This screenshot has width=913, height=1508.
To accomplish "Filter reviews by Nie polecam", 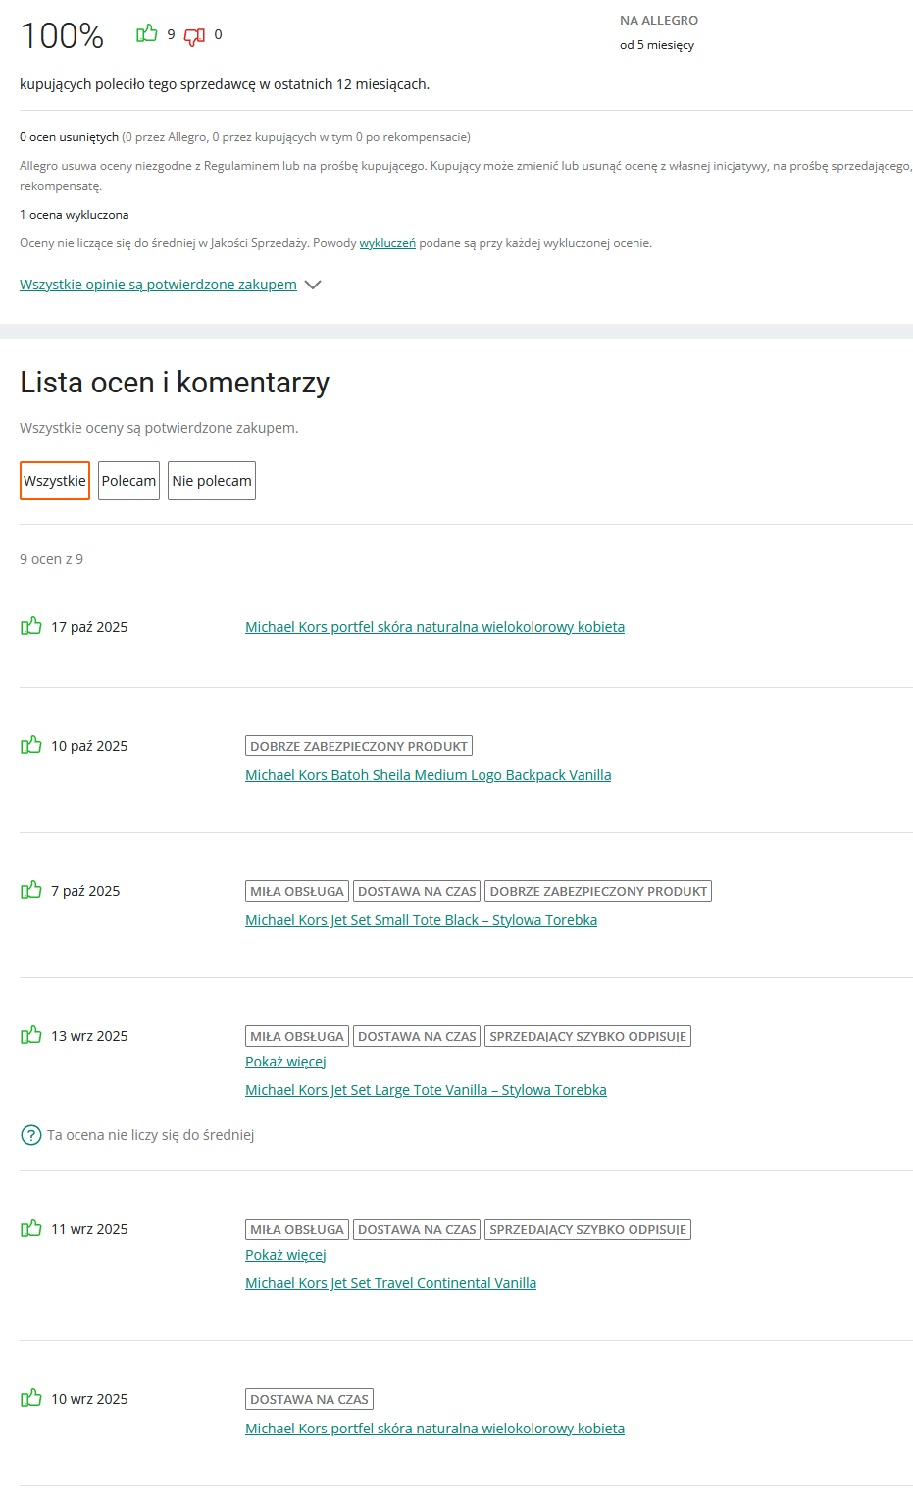I will coord(212,481).
